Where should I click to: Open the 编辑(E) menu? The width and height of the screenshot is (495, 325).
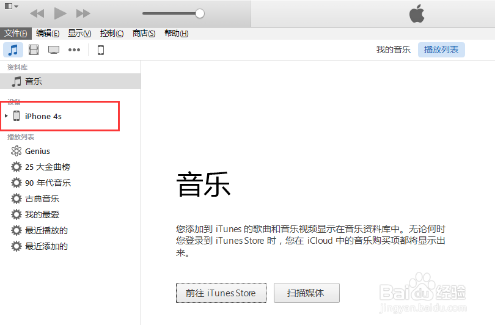48,34
